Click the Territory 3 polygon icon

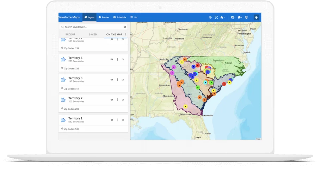(x=63, y=80)
